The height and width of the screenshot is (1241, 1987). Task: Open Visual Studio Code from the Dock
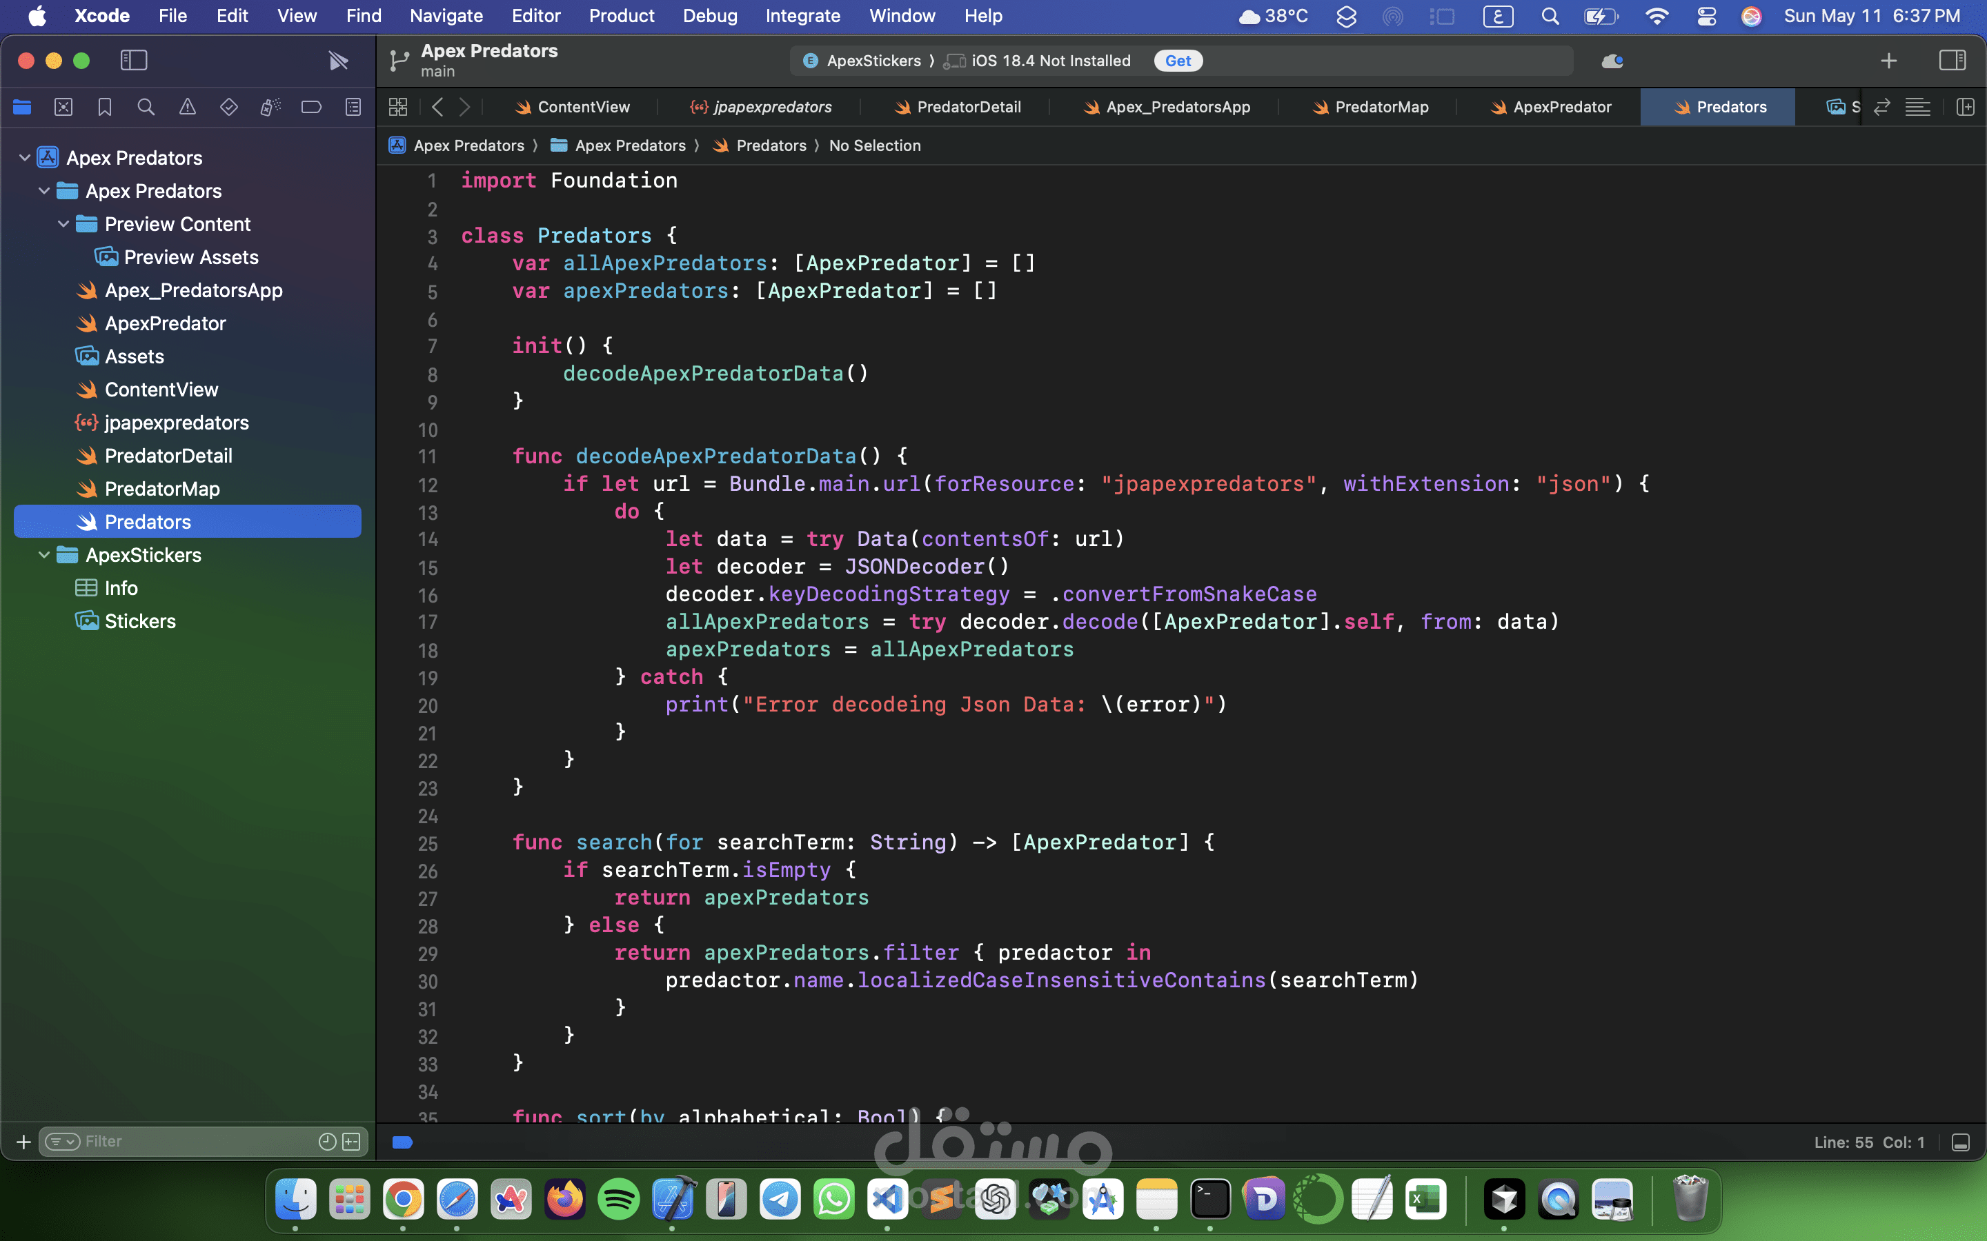[887, 1199]
